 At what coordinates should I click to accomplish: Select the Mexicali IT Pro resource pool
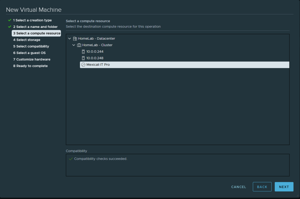(x=98, y=65)
